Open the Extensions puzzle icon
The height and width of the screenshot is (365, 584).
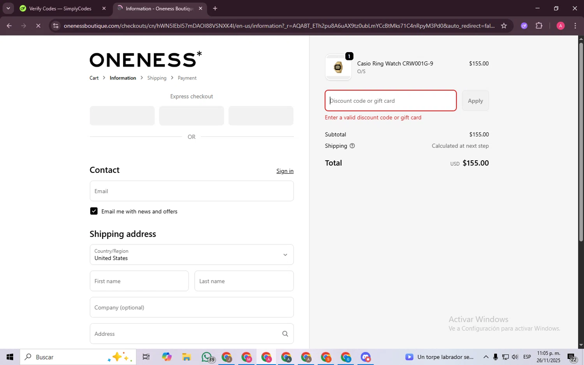tap(539, 26)
